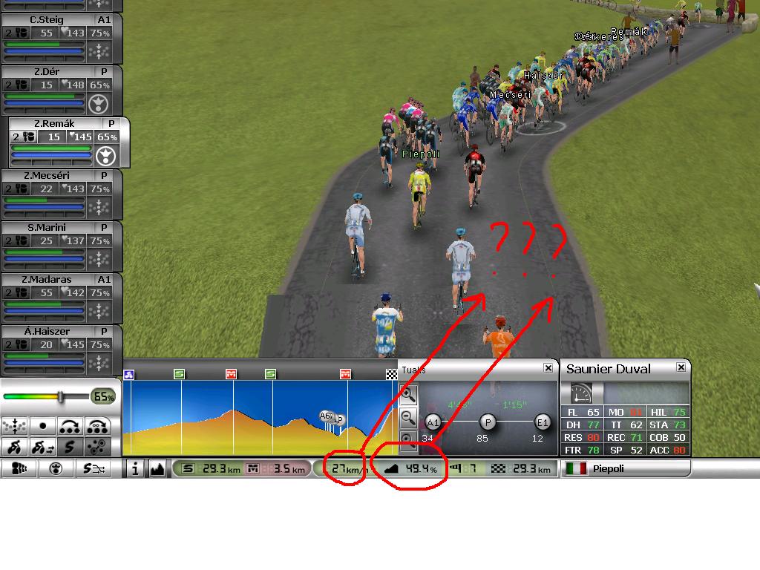
Task: Click the E1 group node
Action: [x=543, y=422]
